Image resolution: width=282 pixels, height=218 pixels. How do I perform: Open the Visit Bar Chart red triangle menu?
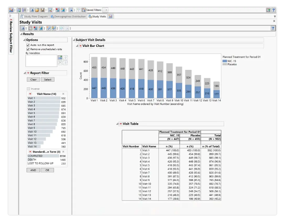coord(80,46)
